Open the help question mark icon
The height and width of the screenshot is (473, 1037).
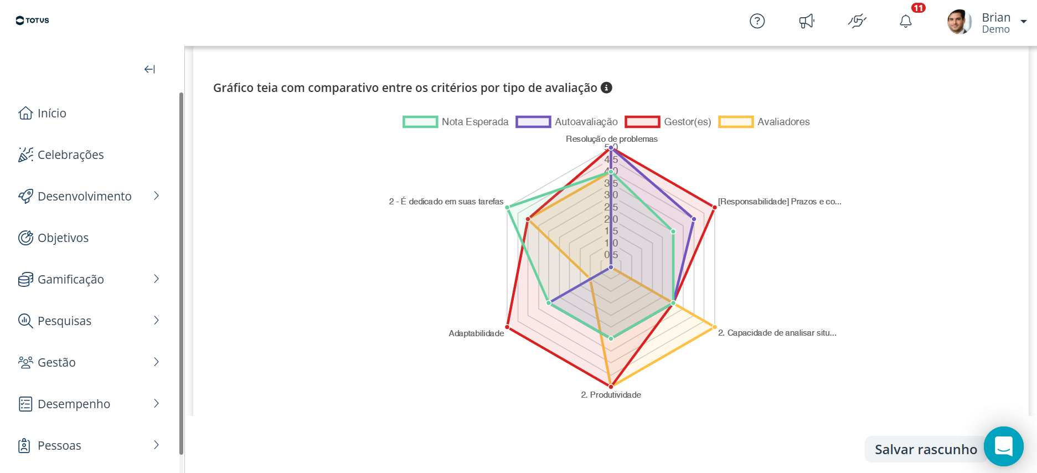pos(757,21)
